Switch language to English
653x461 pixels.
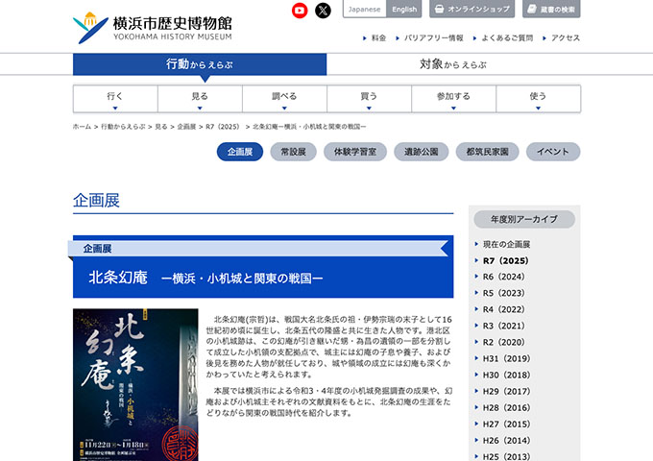tap(404, 10)
